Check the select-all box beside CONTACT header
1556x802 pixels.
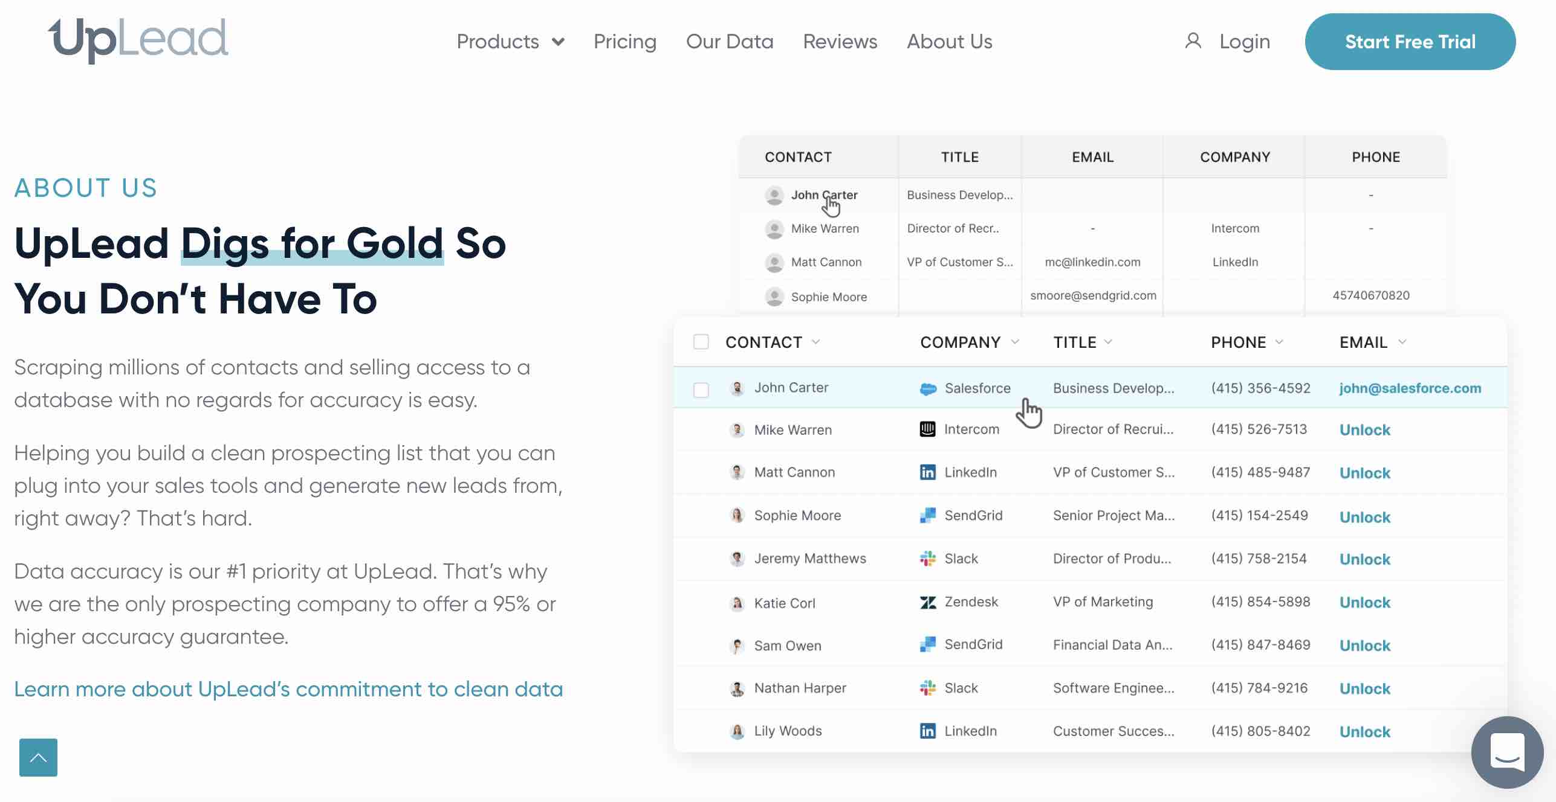pos(701,342)
